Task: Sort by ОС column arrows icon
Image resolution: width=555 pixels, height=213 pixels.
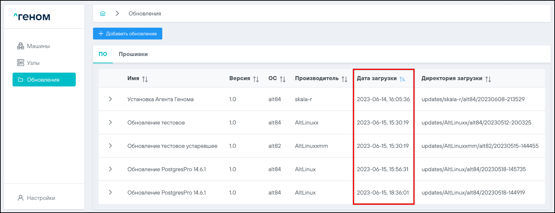Action: pos(283,79)
